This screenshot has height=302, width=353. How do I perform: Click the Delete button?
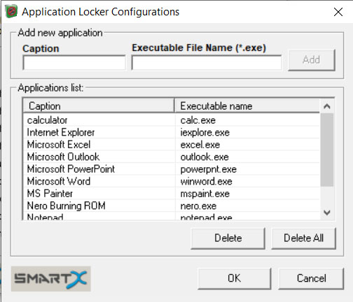[228, 238]
